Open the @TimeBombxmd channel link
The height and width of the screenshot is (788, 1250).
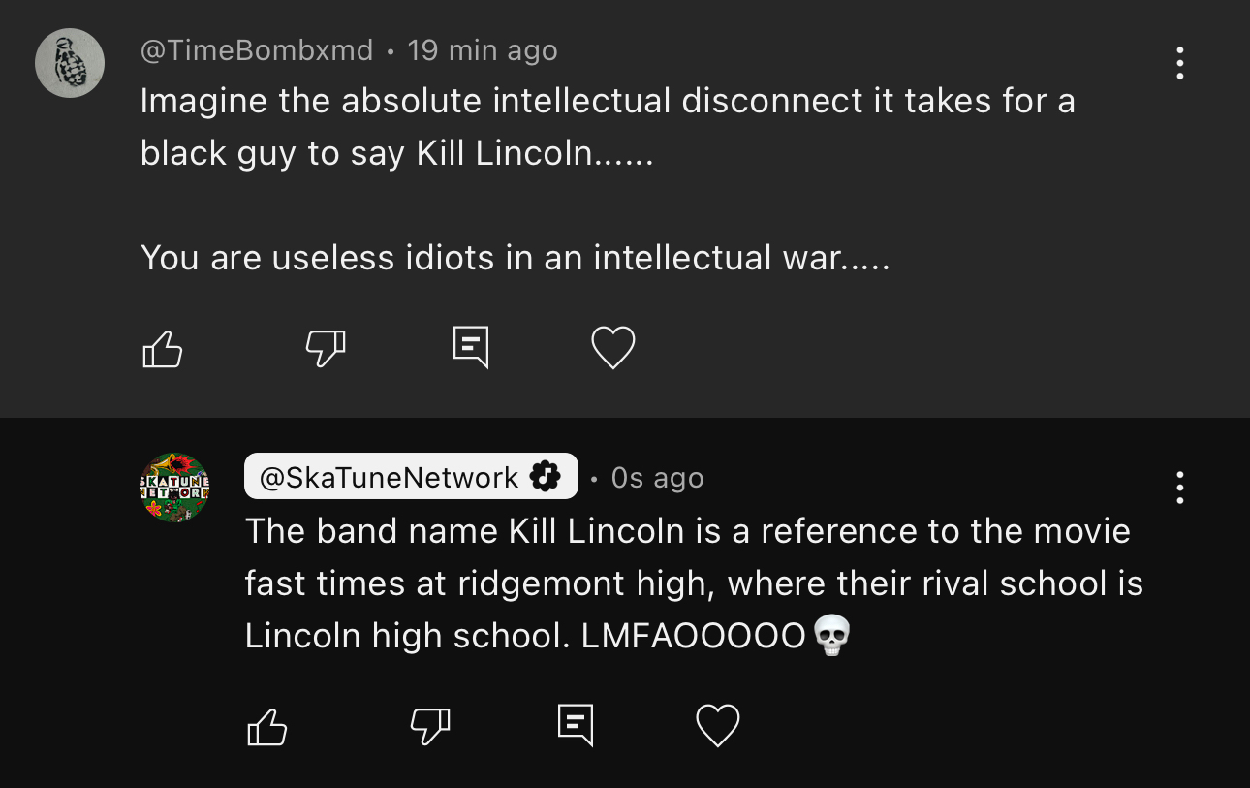pos(257,50)
